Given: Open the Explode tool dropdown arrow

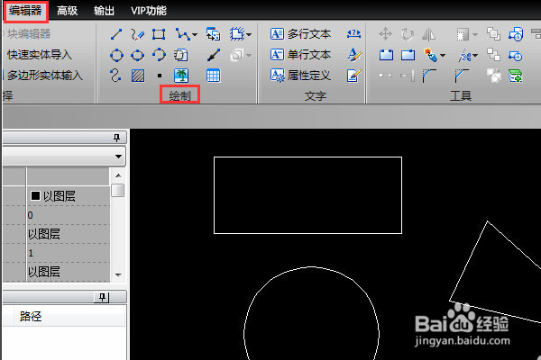Looking at the screenshot, I should pyautogui.click(x=443, y=55).
